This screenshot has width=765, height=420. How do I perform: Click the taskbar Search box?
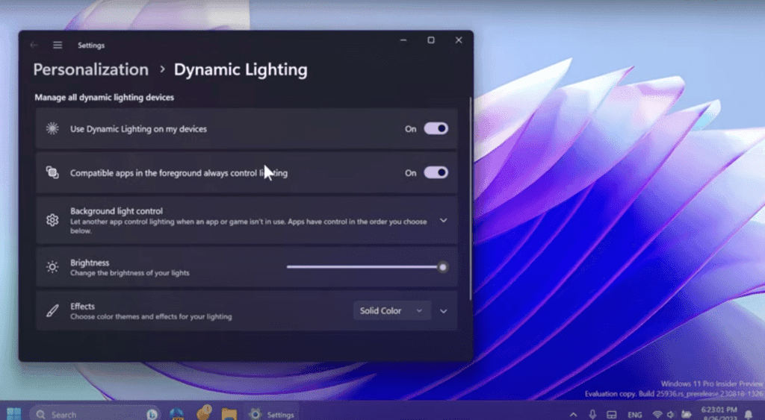point(95,414)
